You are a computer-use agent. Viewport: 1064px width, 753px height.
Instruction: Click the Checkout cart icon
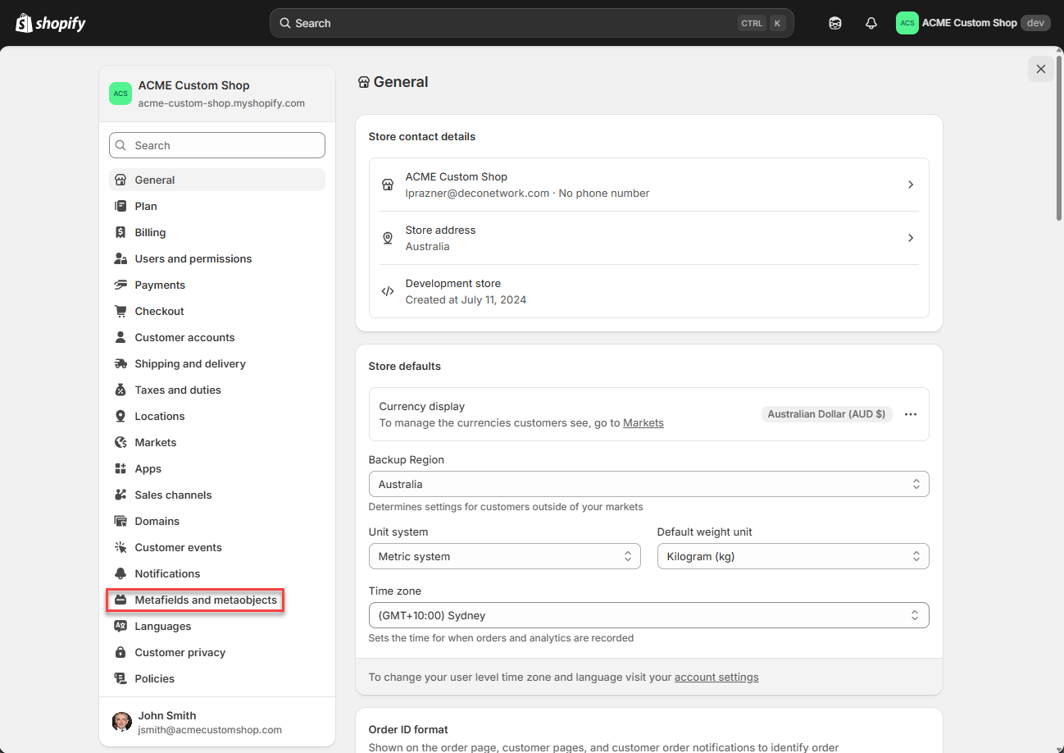coord(120,311)
